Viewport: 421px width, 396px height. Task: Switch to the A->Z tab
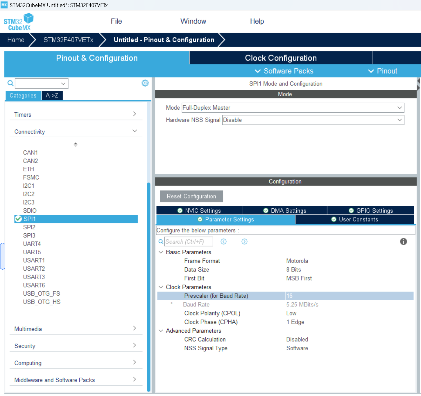(52, 95)
